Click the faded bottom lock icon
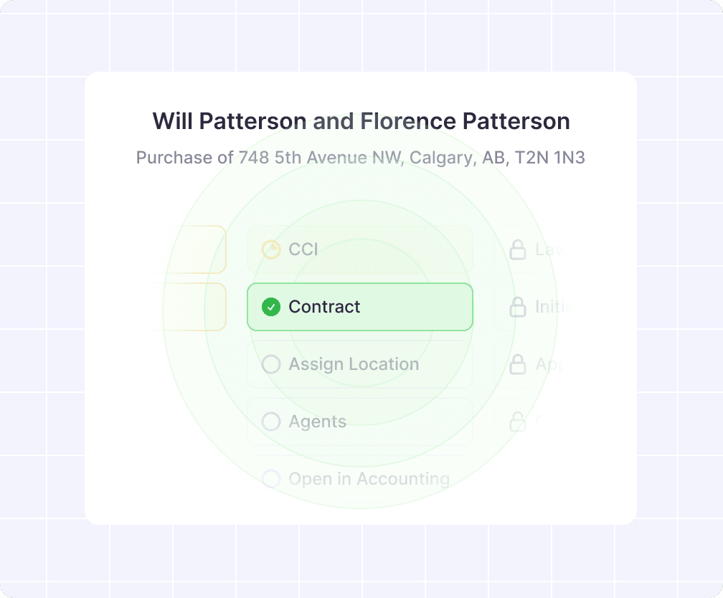Screen dimensions: 723x598 (517, 422)
